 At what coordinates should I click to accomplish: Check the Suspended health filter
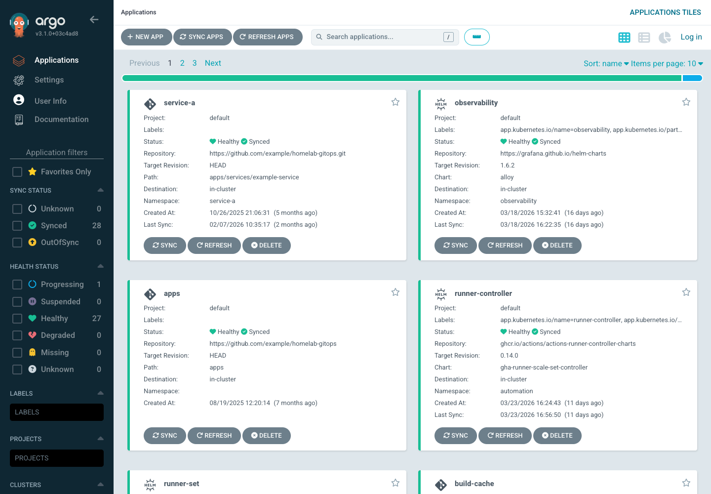(x=17, y=302)
